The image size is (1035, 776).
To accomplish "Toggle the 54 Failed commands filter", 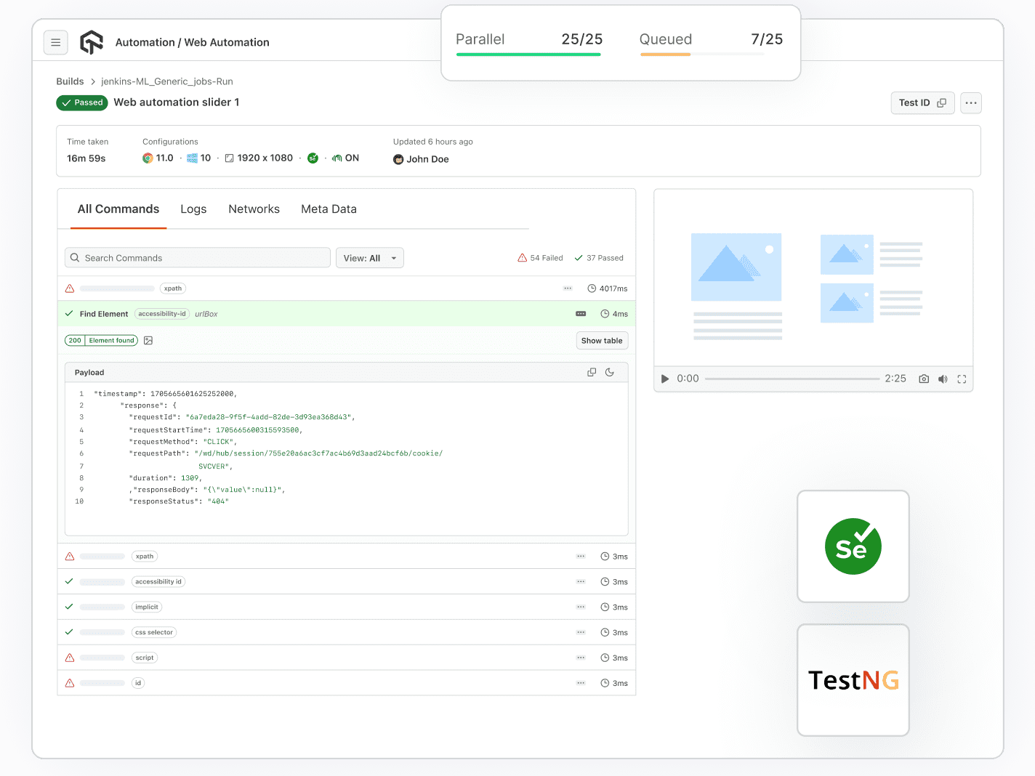I will [540, 257].
